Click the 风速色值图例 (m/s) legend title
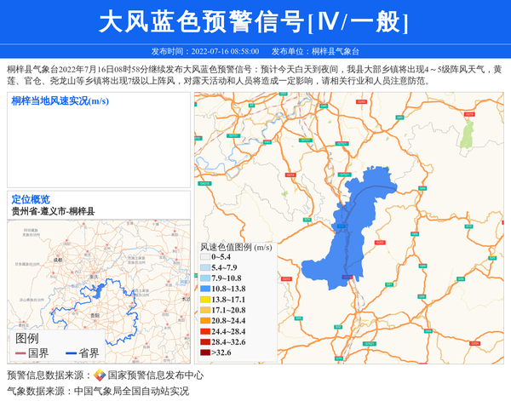Image resolution: width=511 pixels, height=401 pixels. click(x=236, y=247)
